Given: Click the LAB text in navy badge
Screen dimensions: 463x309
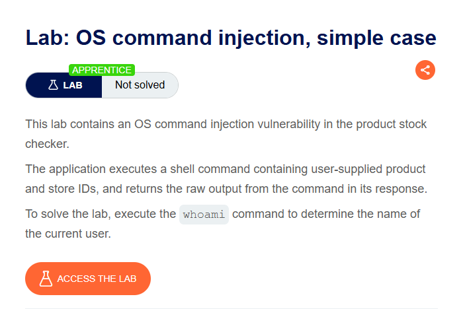Looking at the screenshot, I should pos(73,85).
